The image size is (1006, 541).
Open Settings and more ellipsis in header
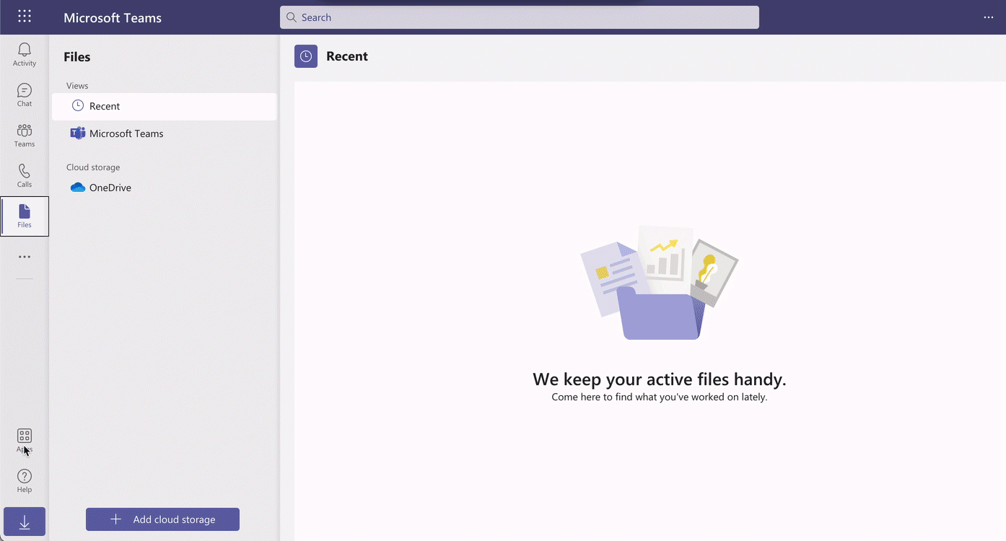pos(989,17)
